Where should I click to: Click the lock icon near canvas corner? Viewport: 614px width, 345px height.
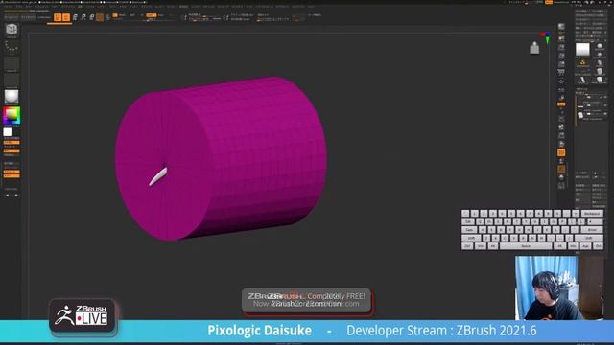coord(534,48)
